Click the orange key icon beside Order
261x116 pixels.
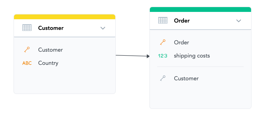point(163,42)
